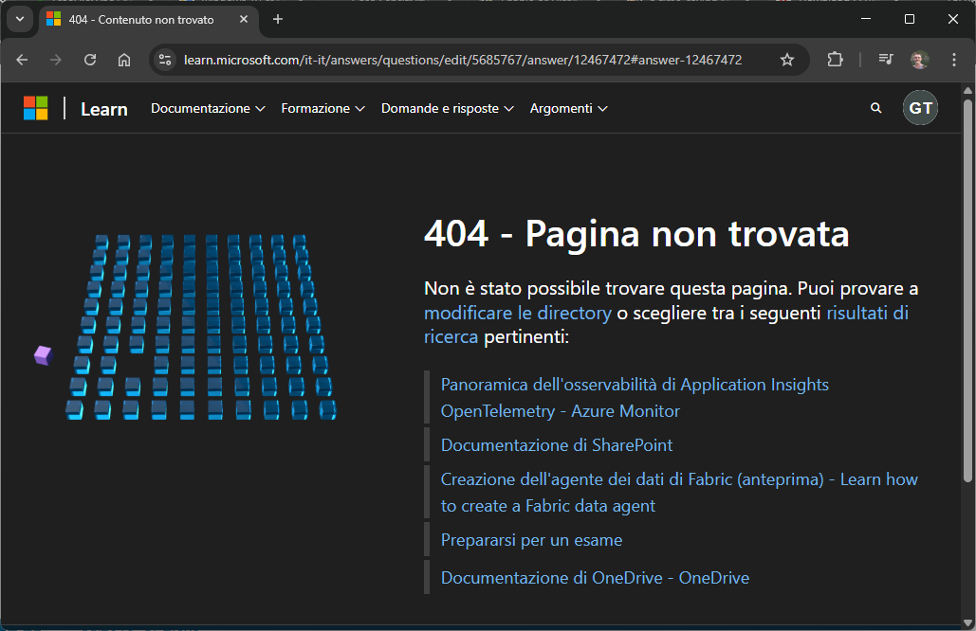976x631 pixels.
Task: Open Documentazione di OneDrive link
Action: 595,578
